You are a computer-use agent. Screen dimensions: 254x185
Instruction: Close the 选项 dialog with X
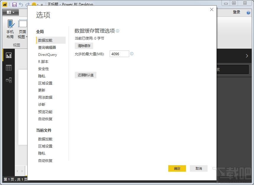[x=211, y=9]
